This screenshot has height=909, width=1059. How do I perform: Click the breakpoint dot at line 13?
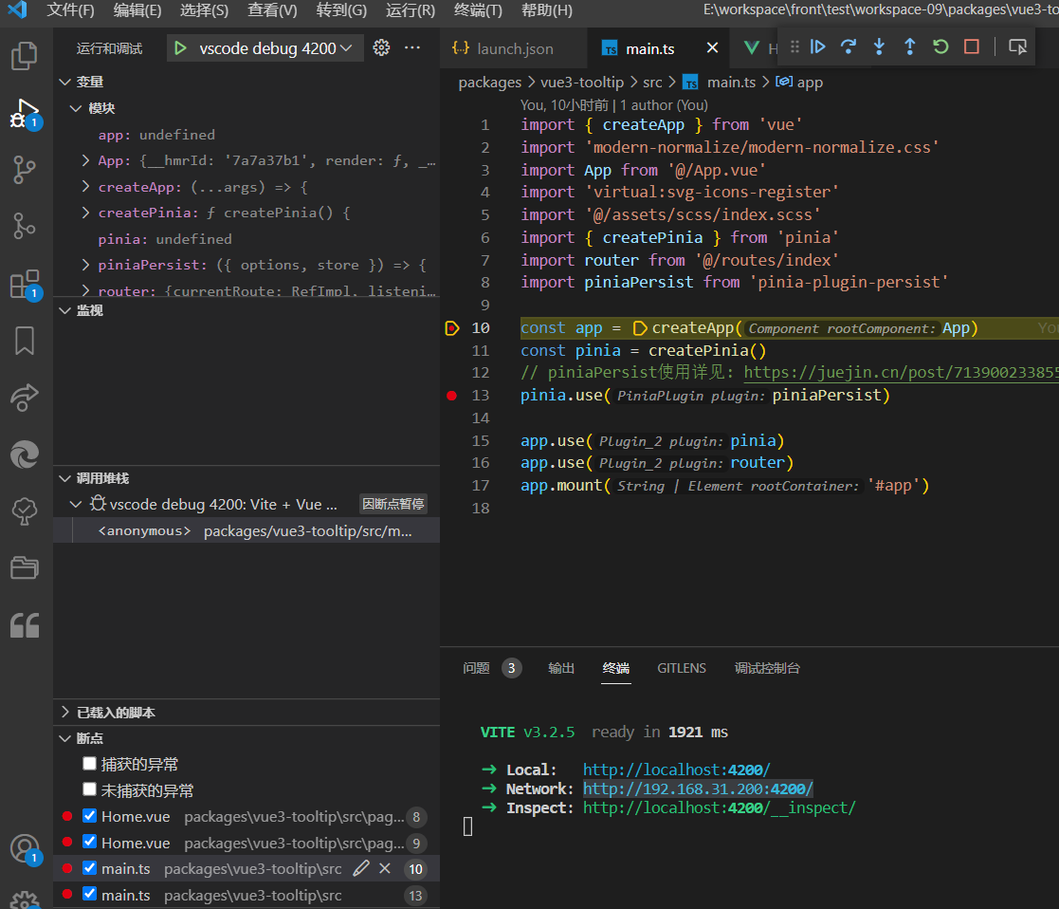tap(451, 396)
